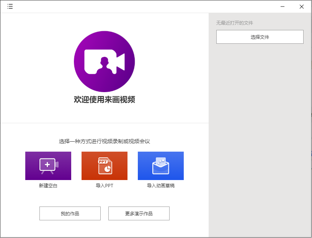Open the list menu at top left
312x238 pixels.
point(10,6)
